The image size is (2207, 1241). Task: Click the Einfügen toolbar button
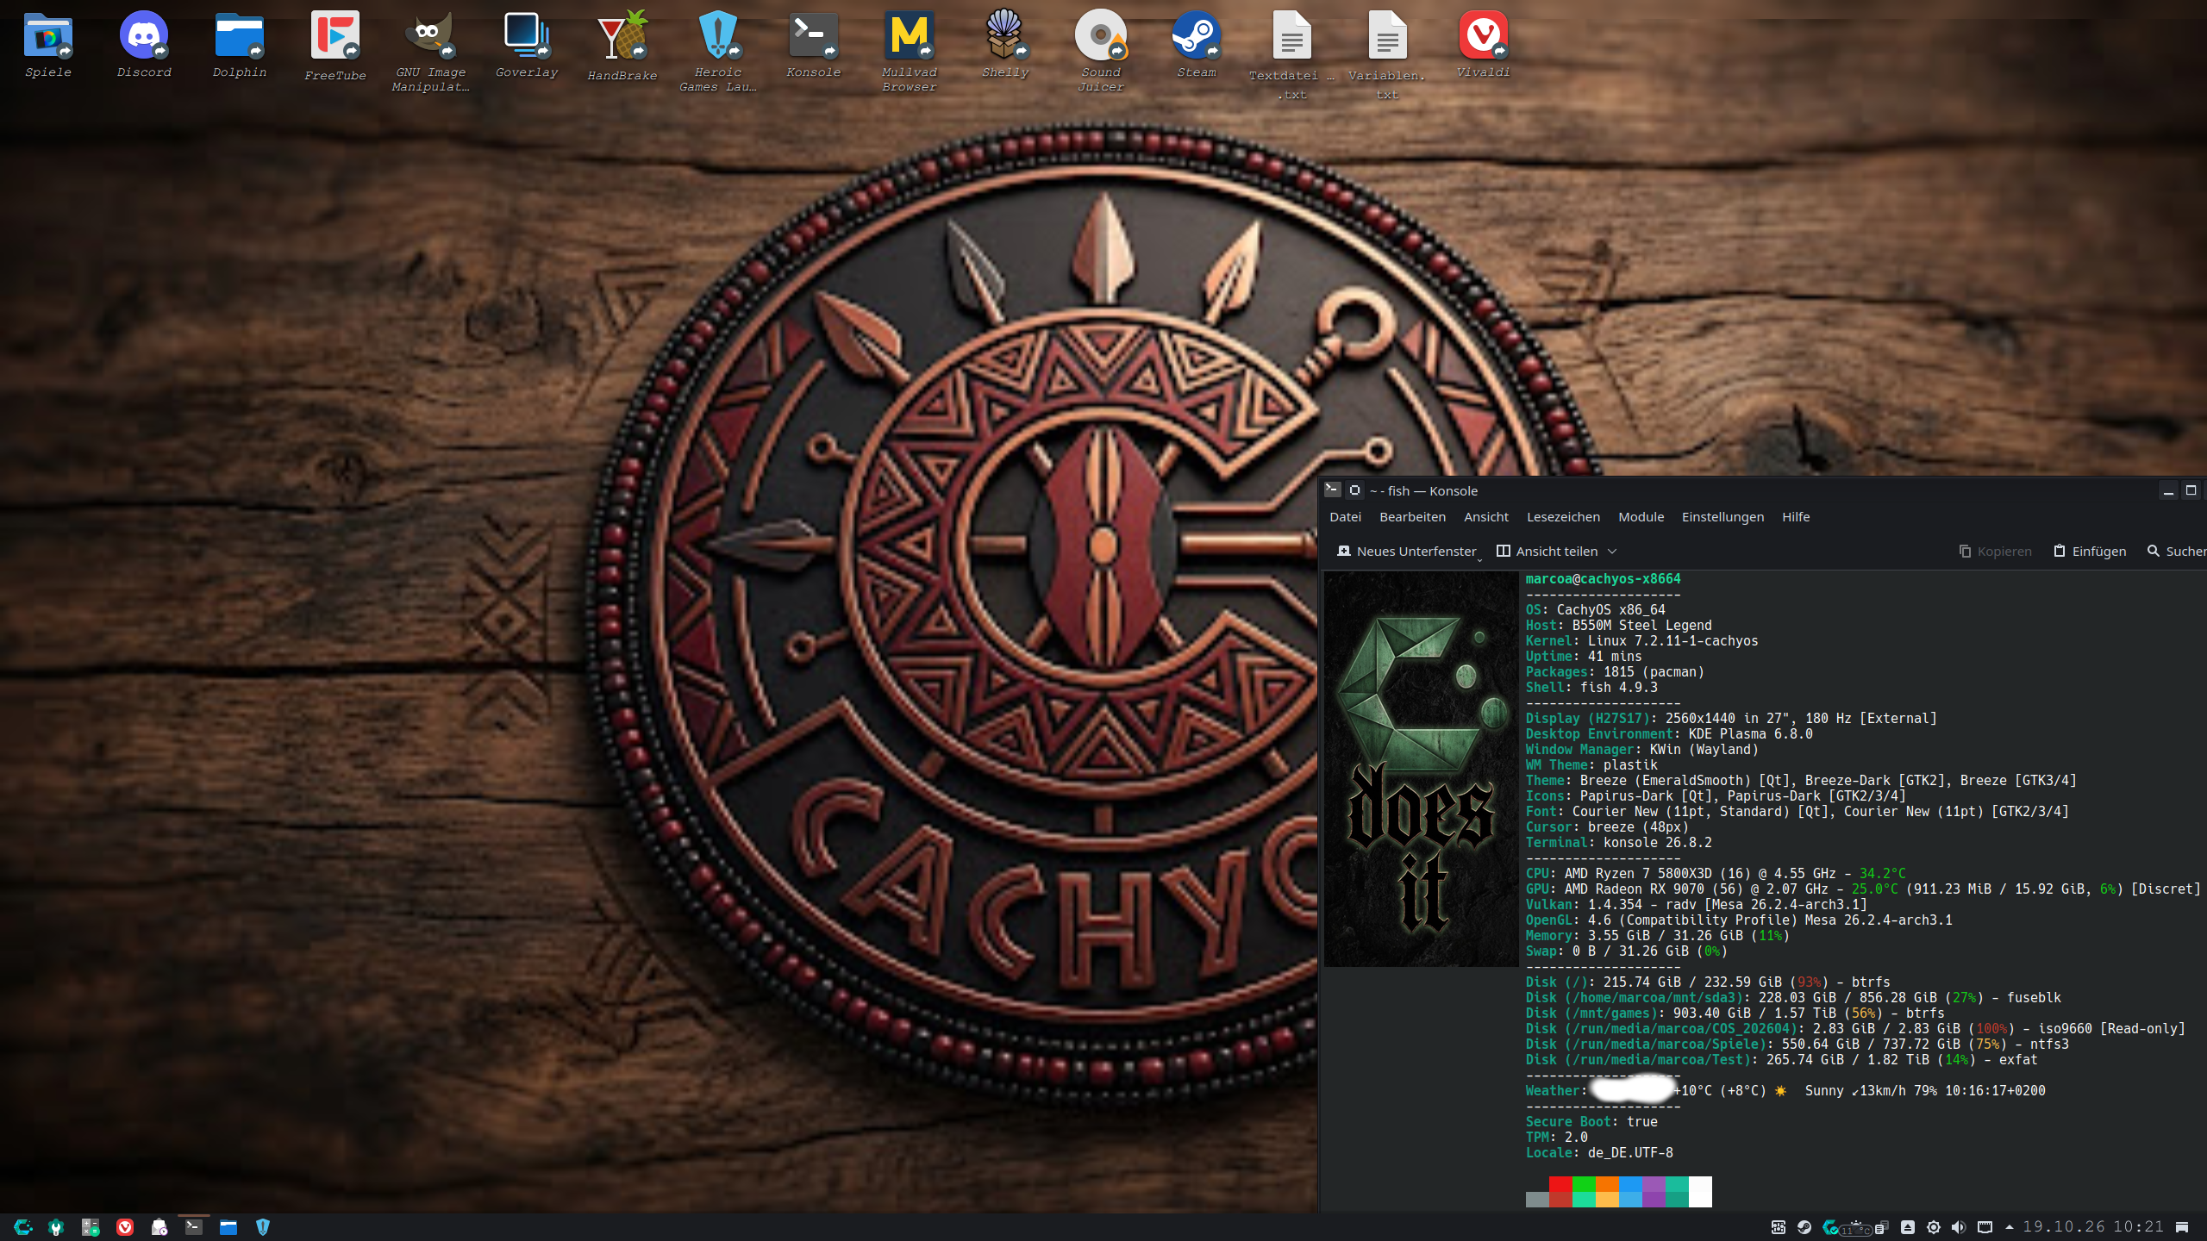click(x=2090, y=552)
